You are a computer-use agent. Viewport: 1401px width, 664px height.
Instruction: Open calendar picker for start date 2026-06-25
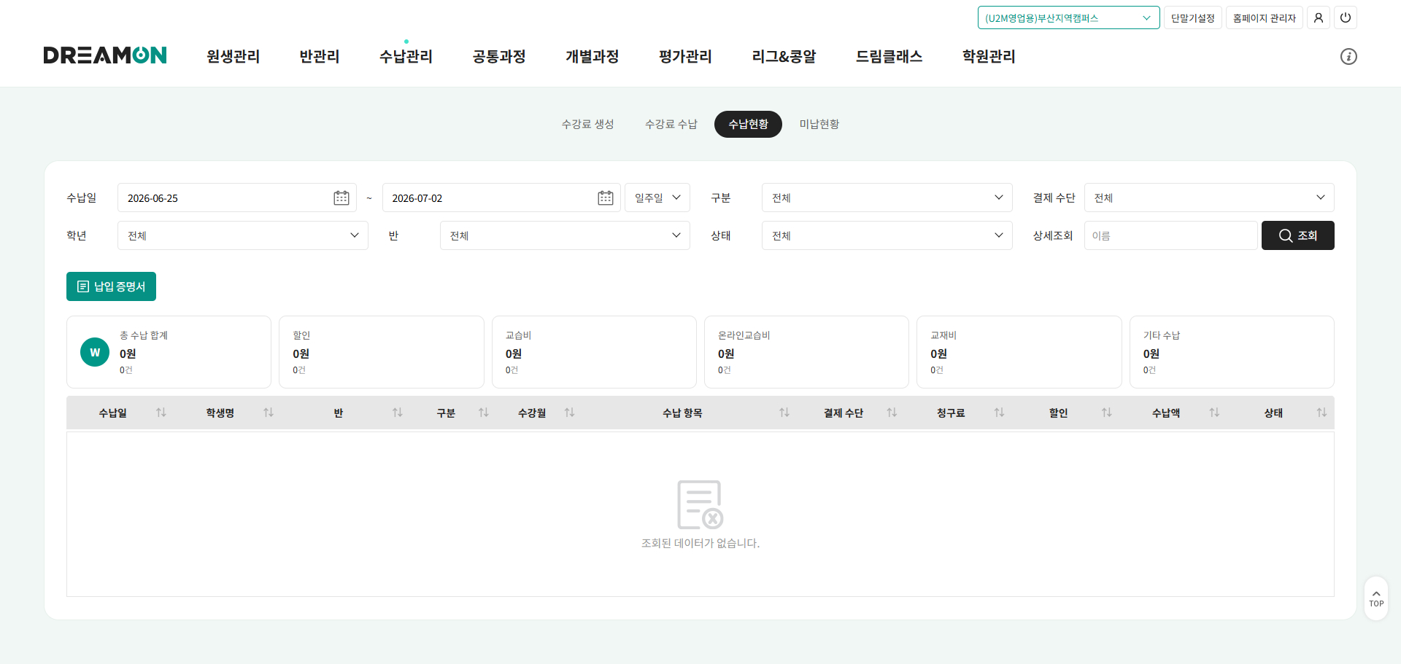click(341, 198)
